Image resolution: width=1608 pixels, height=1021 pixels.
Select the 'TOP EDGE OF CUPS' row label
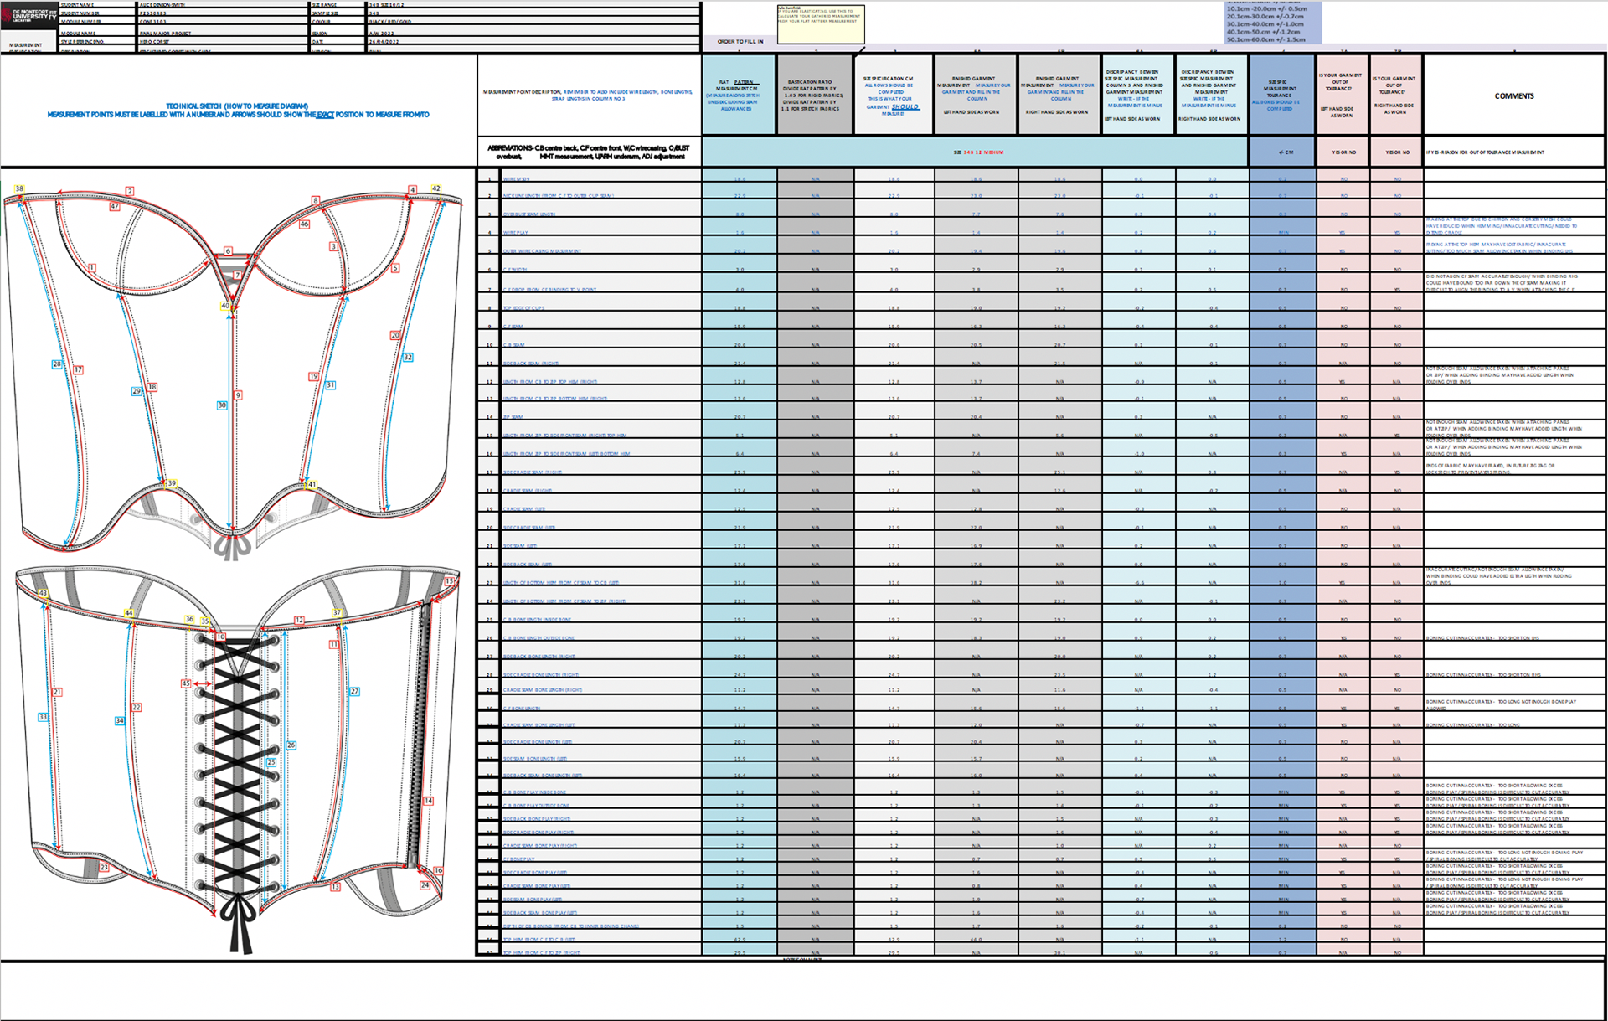coord(523,308)
